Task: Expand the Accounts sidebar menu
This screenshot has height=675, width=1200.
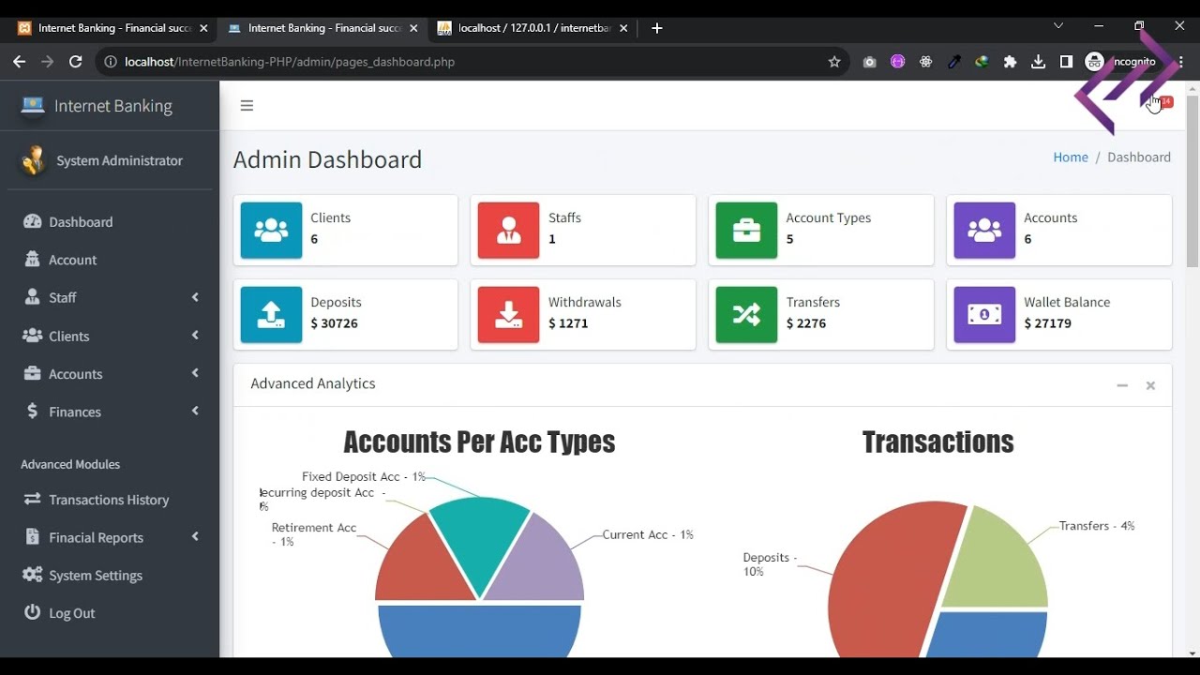Action: click(x=111, y=373)
